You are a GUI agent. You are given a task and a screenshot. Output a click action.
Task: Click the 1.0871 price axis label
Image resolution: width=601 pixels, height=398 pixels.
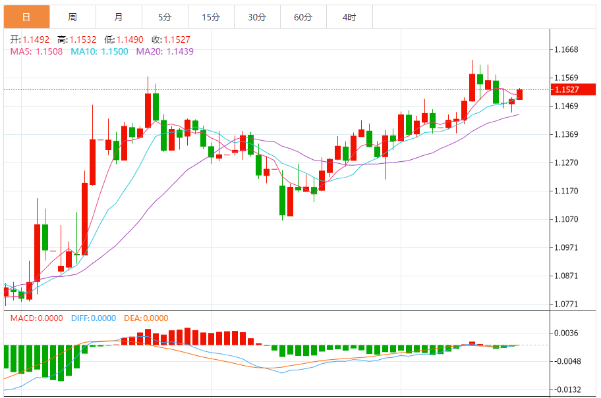click(566, 276)
